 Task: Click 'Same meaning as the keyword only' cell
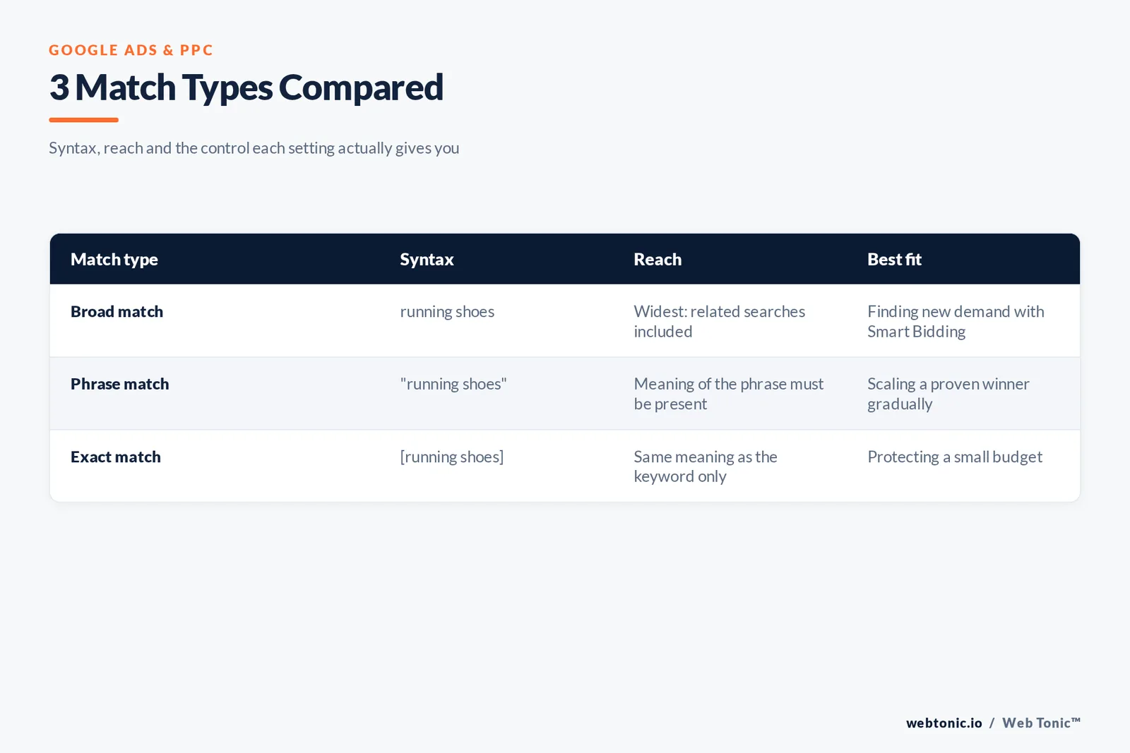pos(705,467)
